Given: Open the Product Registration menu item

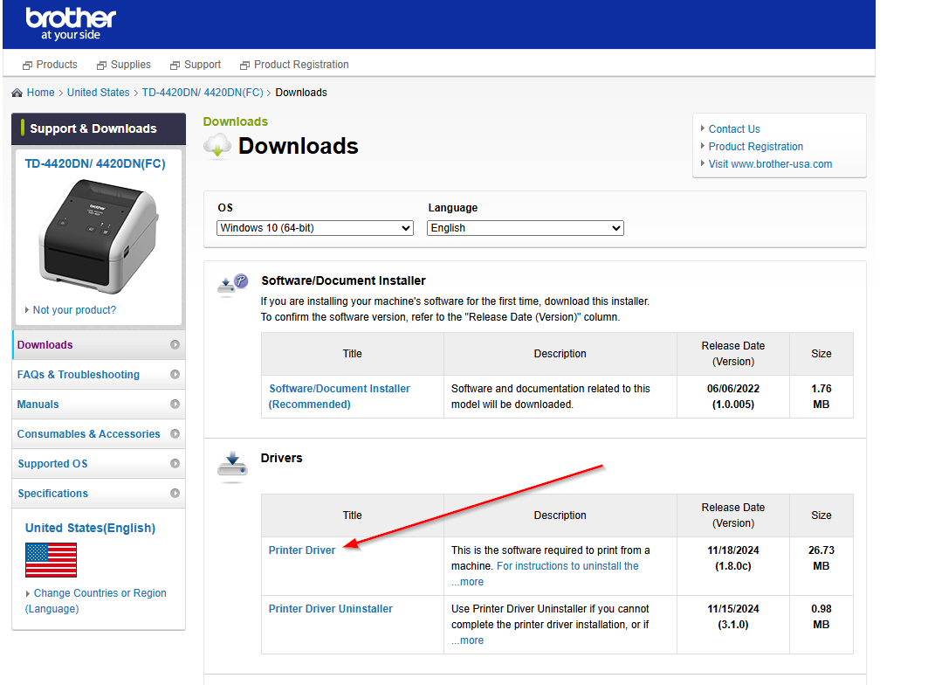Looking at the screenshot, I should 294,65.
